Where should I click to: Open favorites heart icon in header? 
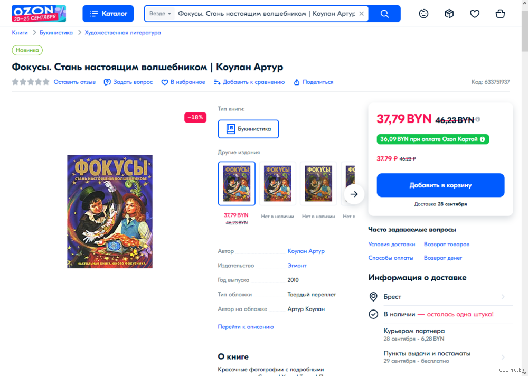coord(475,14)
